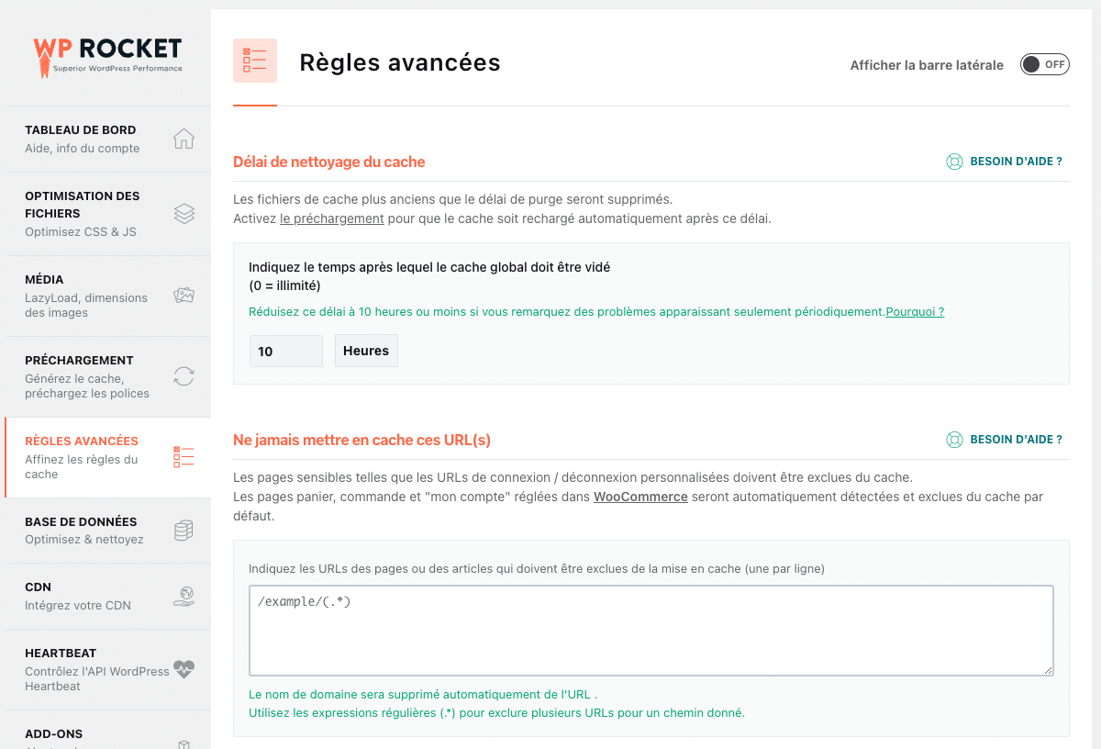Image resolution: width=1101 pixels, height=749 pixels.
Task: Click the 'Pourquoi ?' link
Action: click(x=915, y=312)
